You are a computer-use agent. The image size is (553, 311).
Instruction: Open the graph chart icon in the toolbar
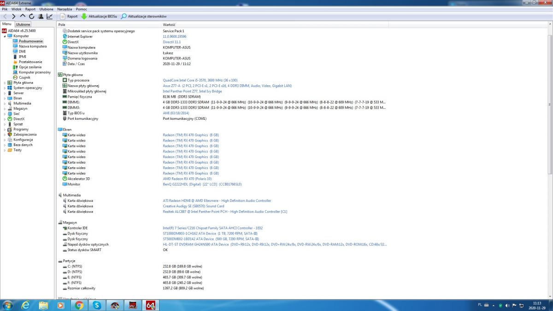49,16
